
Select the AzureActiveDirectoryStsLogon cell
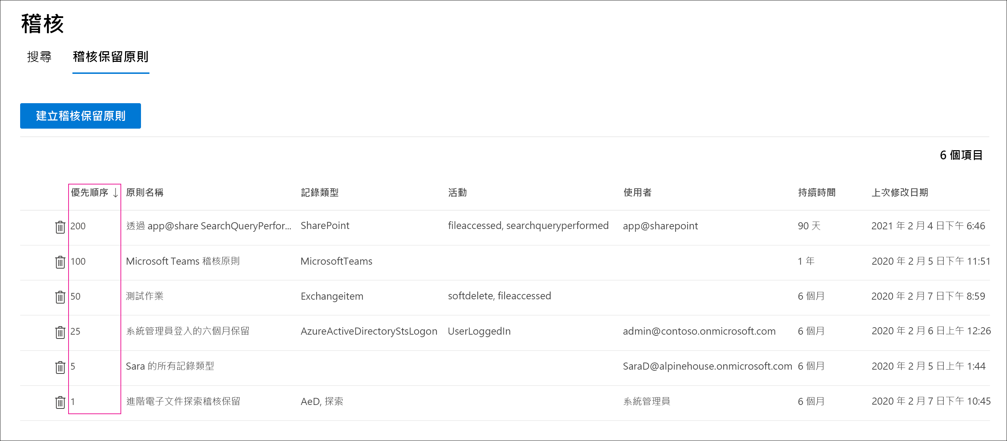click(x=369, y=331)
